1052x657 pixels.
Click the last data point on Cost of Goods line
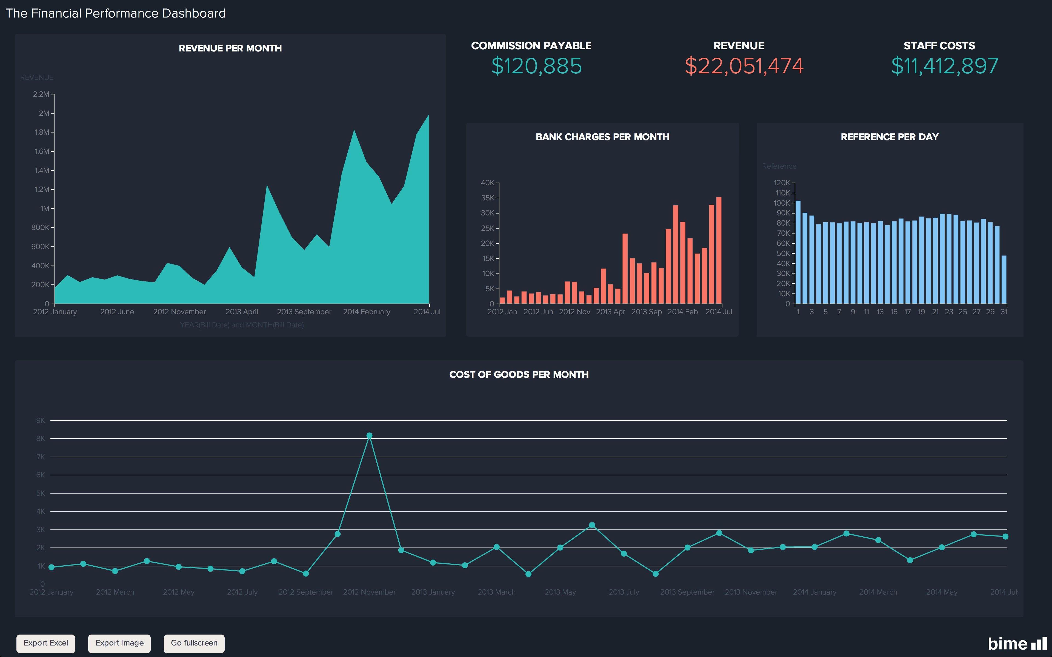tap(1005, 537)
